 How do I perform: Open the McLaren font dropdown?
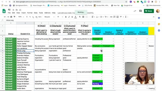click(x=49, y=17)
